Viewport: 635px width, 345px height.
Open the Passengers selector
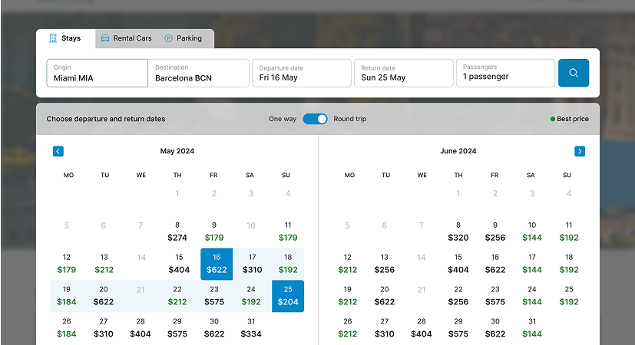coord(505,73)
